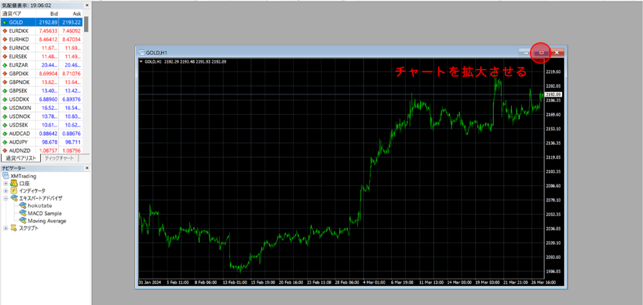Select the XMTrading node in Navigator
Screen dimensions: 643x305
click(x=23, y=176)
